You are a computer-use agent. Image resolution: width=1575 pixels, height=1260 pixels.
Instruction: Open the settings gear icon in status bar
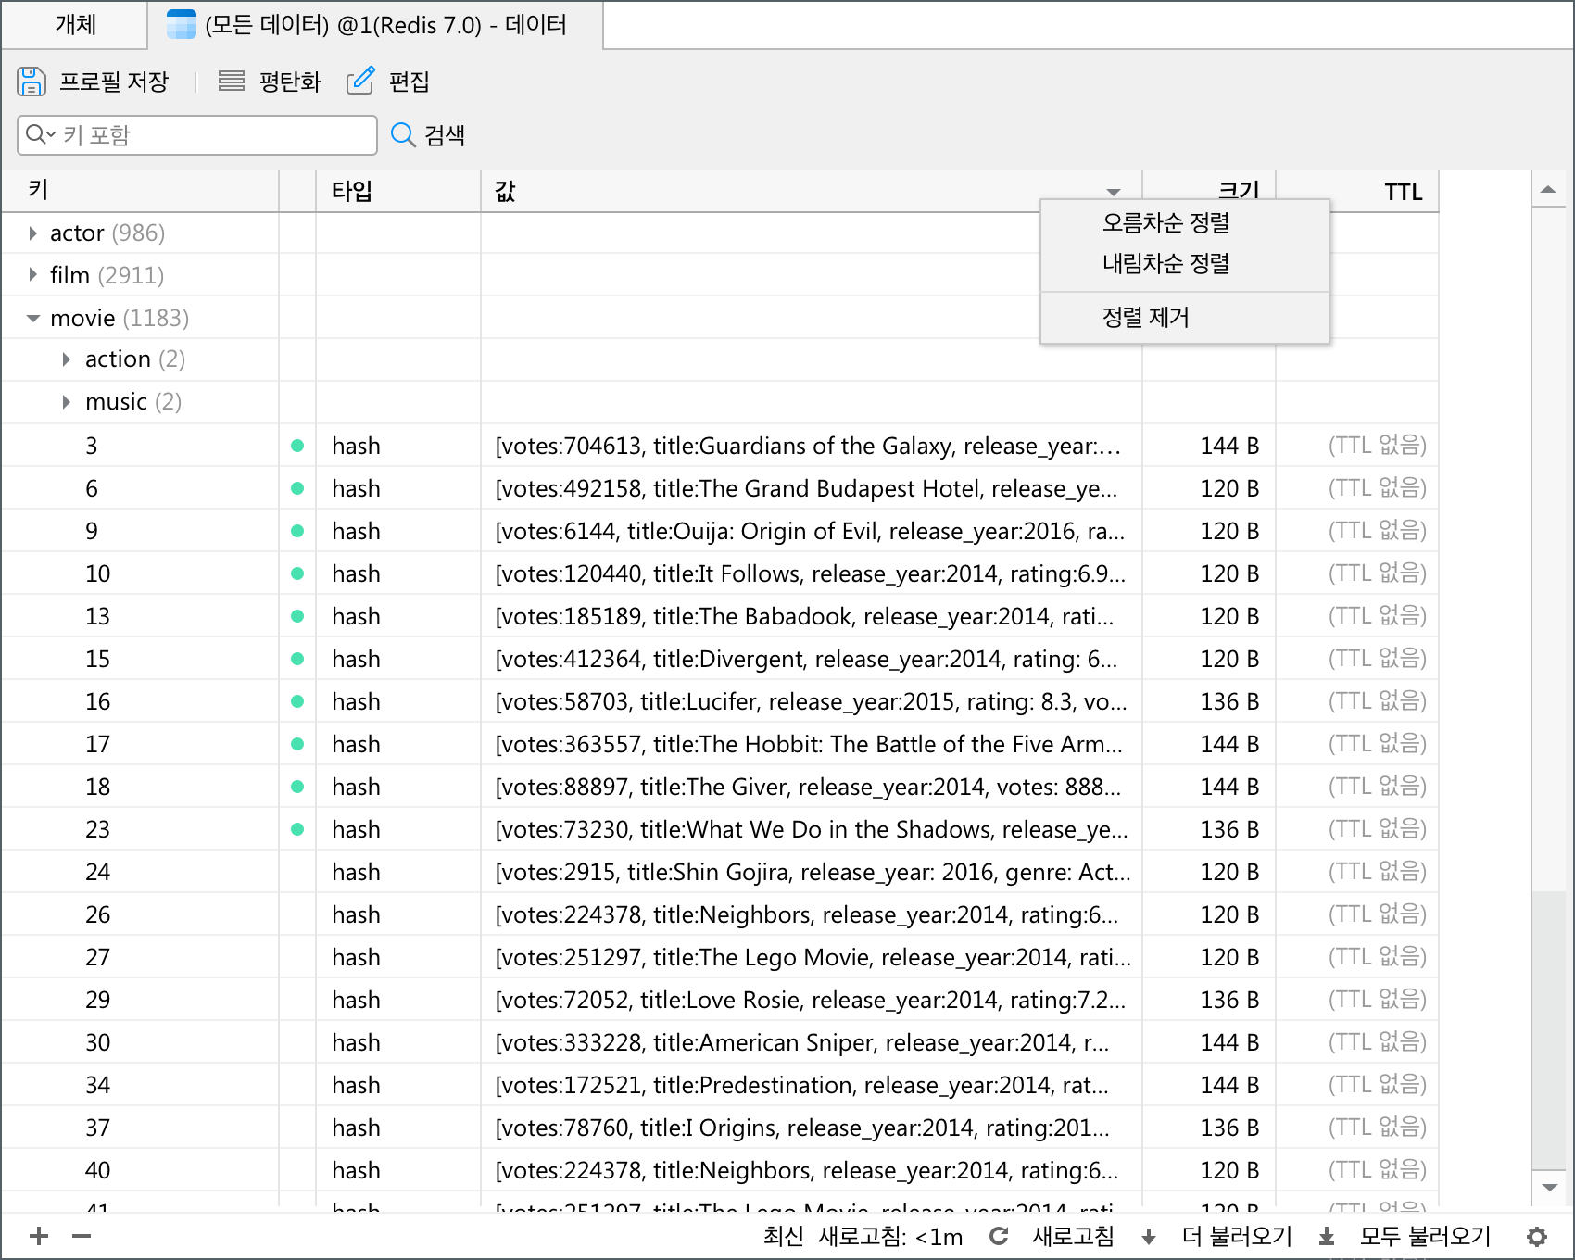click(x=1537, y=1237)
